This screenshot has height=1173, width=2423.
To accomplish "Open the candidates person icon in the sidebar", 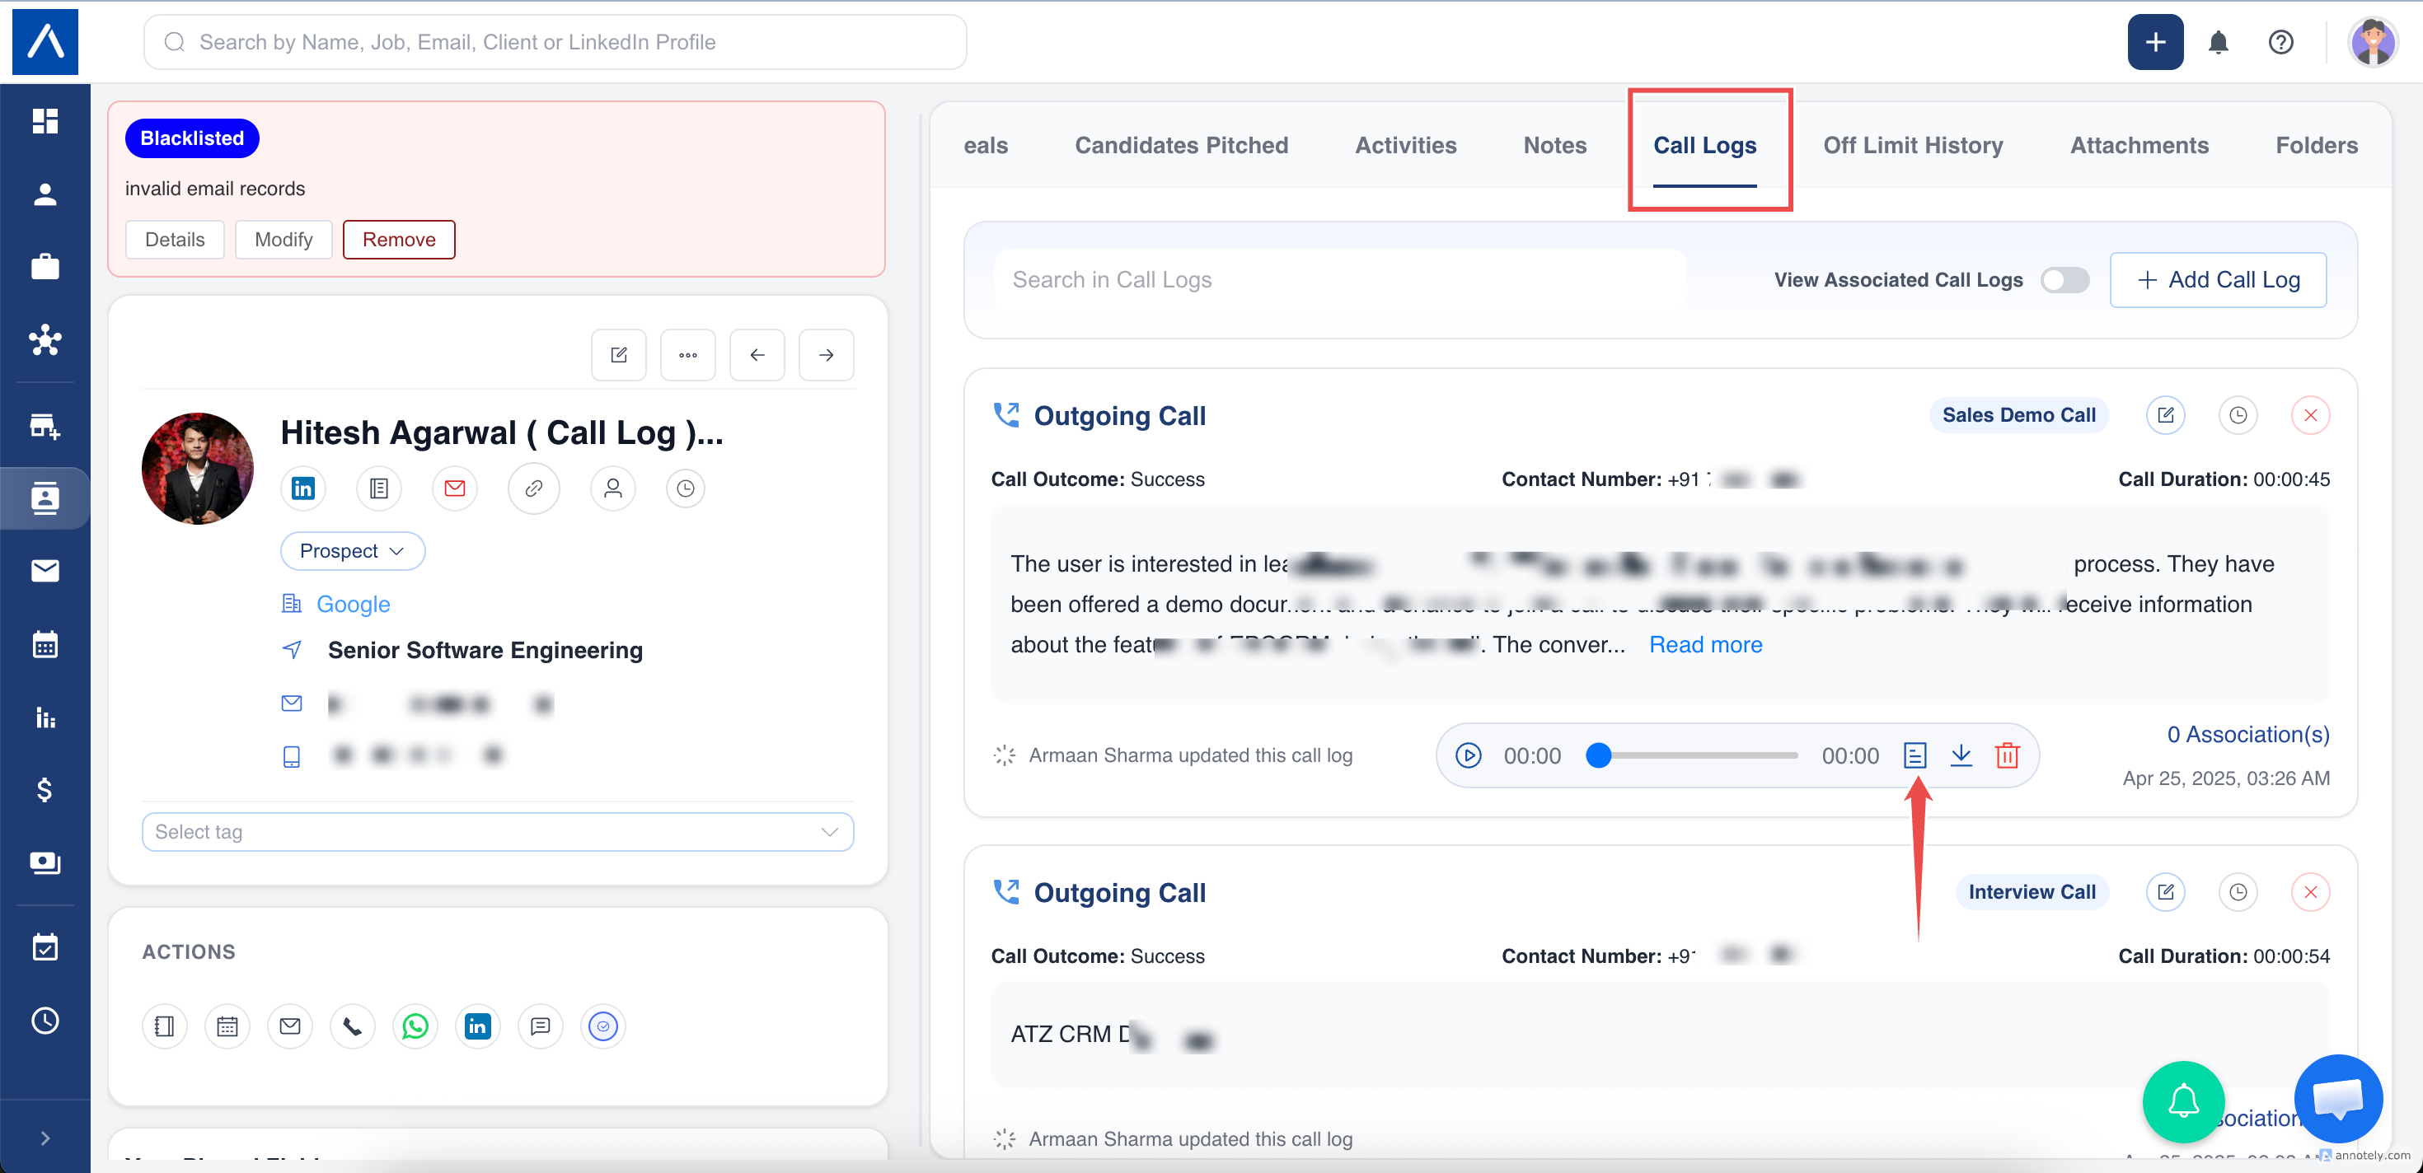I will point(45,194).
